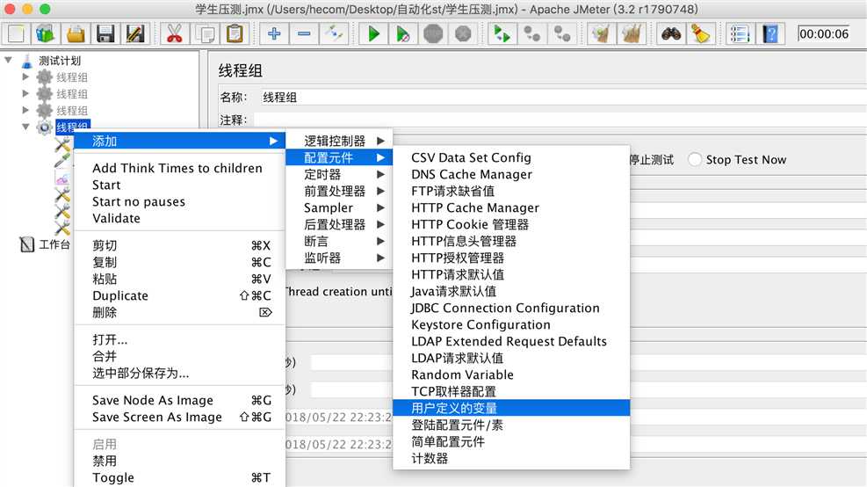The image size is (867, 487).
Task: Click Validate in context menu
Action: [180, 218]
